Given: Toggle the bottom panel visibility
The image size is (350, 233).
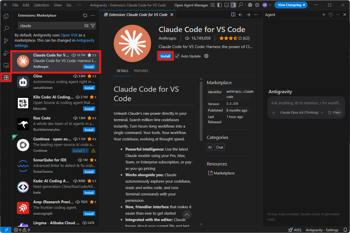Looking at the screenshot, I should 227,5.
